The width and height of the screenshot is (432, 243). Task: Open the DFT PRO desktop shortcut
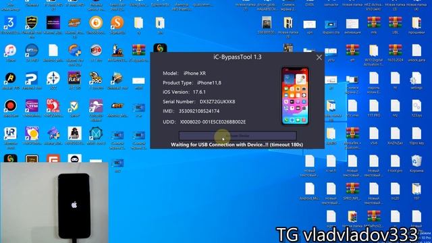pyautogui.click(x=32, y=51)
